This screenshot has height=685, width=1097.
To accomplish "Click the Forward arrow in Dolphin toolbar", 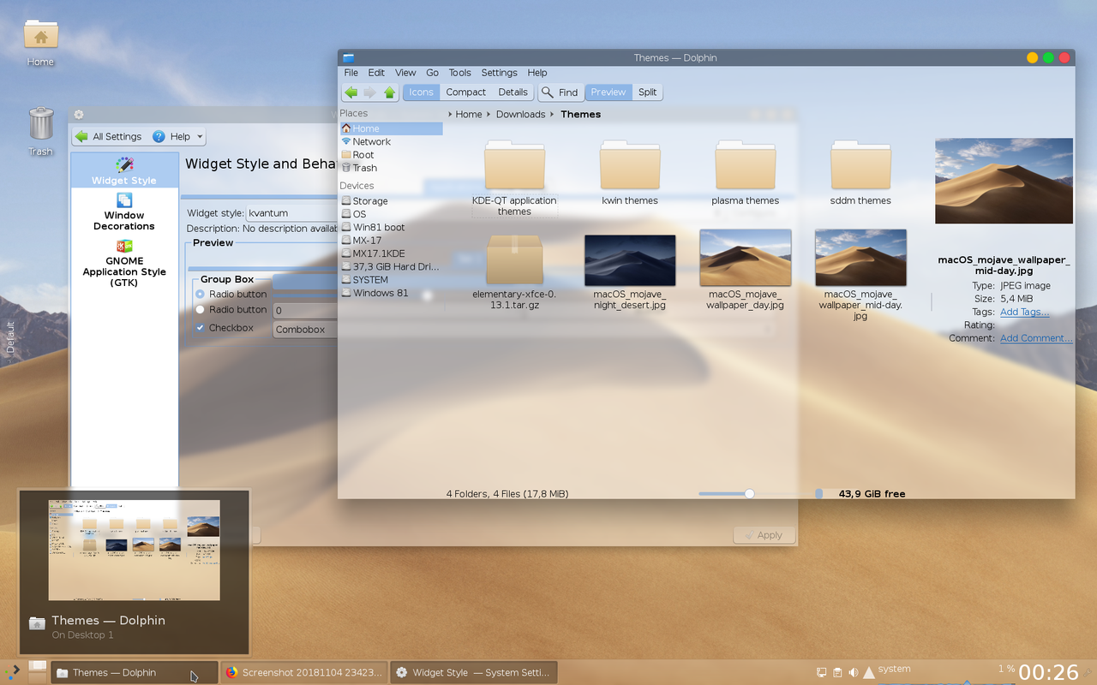I will tap(370, 92).
